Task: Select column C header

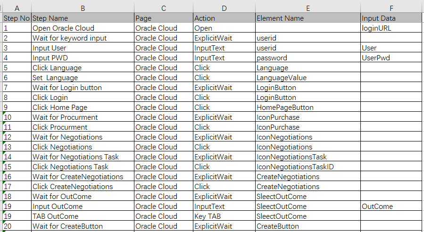Action: point(163,8)
